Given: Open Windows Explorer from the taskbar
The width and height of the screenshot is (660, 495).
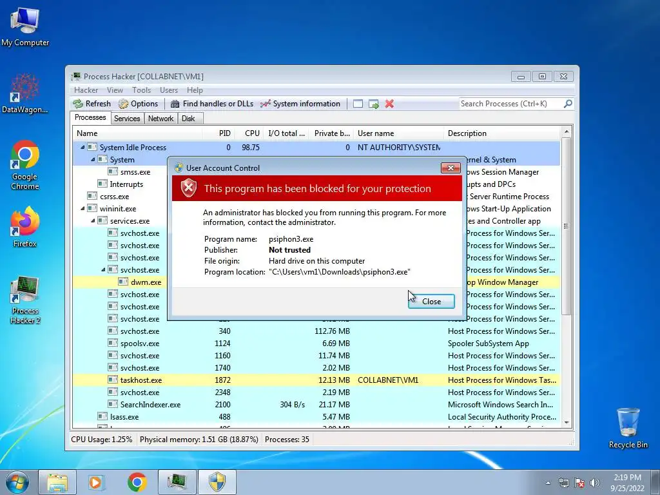Looking at the screenshot, I should tap(57, 482).
